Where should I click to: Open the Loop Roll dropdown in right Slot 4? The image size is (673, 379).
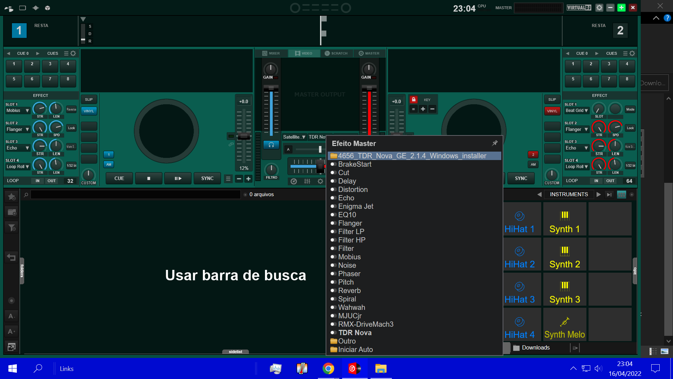[x=577, y=167]
